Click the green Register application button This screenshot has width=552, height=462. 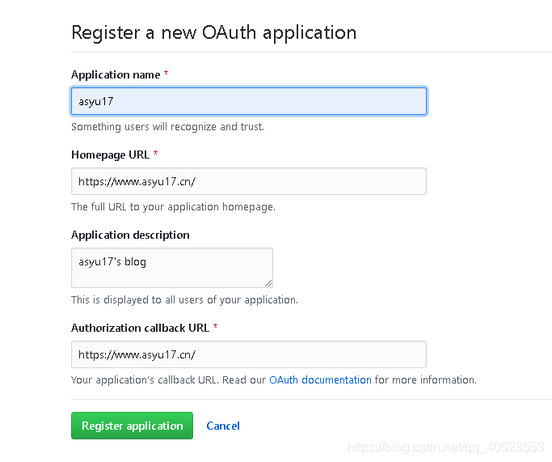(132, 426)
